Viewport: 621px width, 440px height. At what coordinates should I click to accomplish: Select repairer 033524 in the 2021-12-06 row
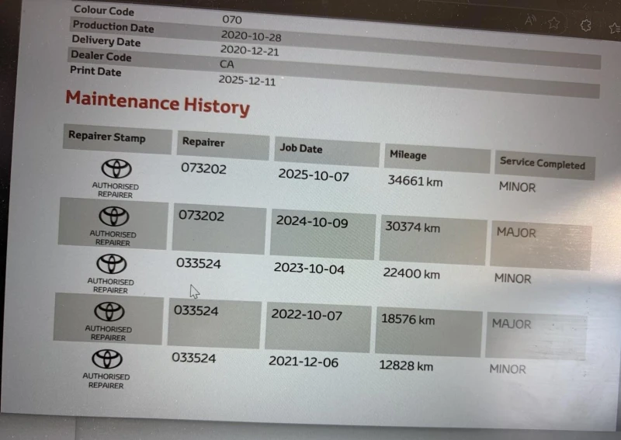point(193,358)
